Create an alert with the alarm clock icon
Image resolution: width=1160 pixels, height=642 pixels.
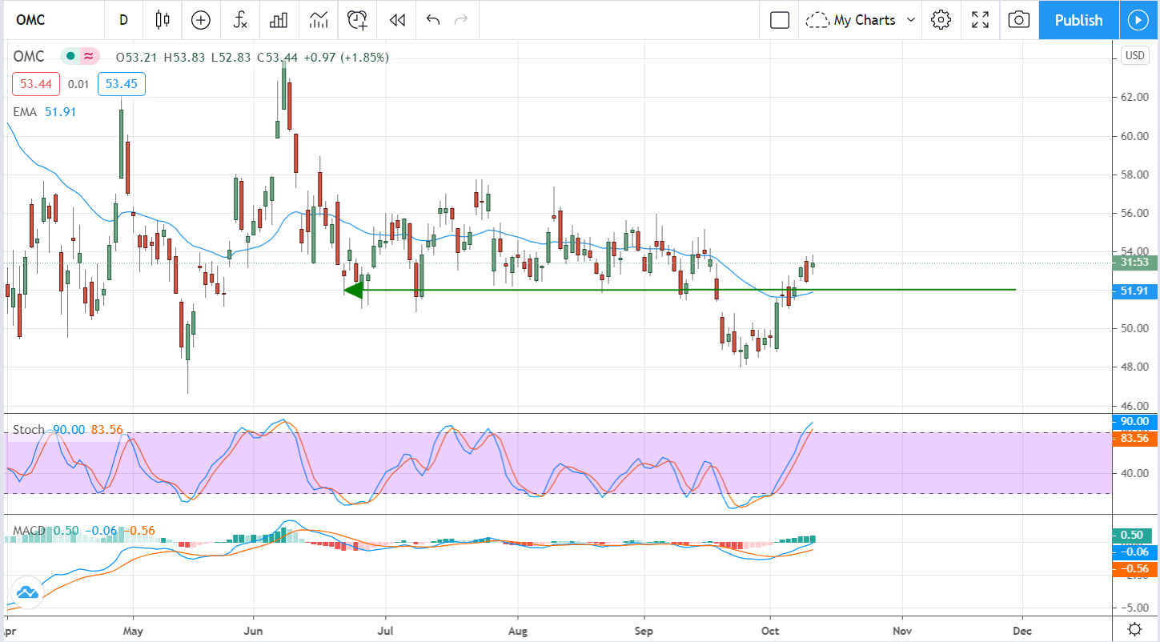point(358,20)
